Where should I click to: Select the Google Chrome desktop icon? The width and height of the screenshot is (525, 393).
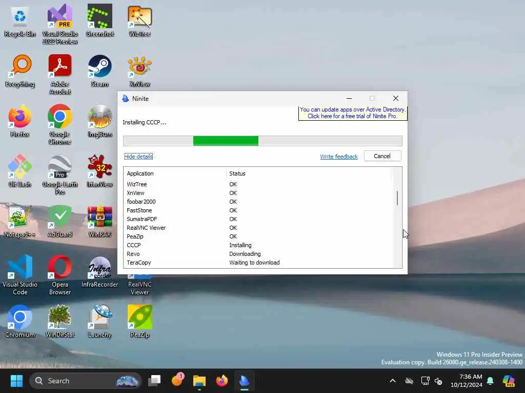60,124
